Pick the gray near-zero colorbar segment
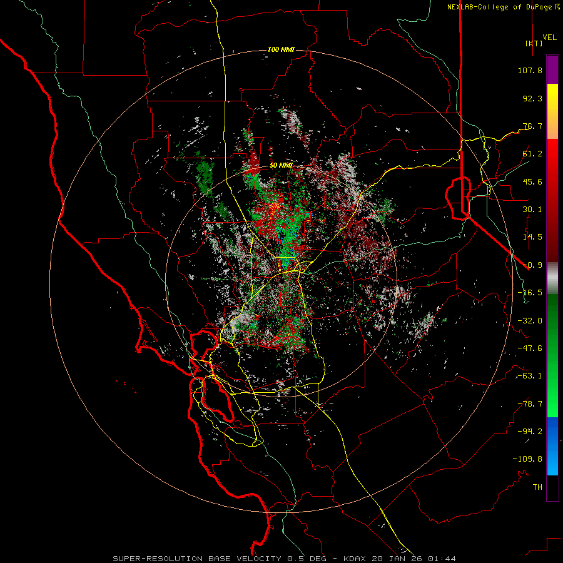Viewport: 563px width, 563px height. 552,278
